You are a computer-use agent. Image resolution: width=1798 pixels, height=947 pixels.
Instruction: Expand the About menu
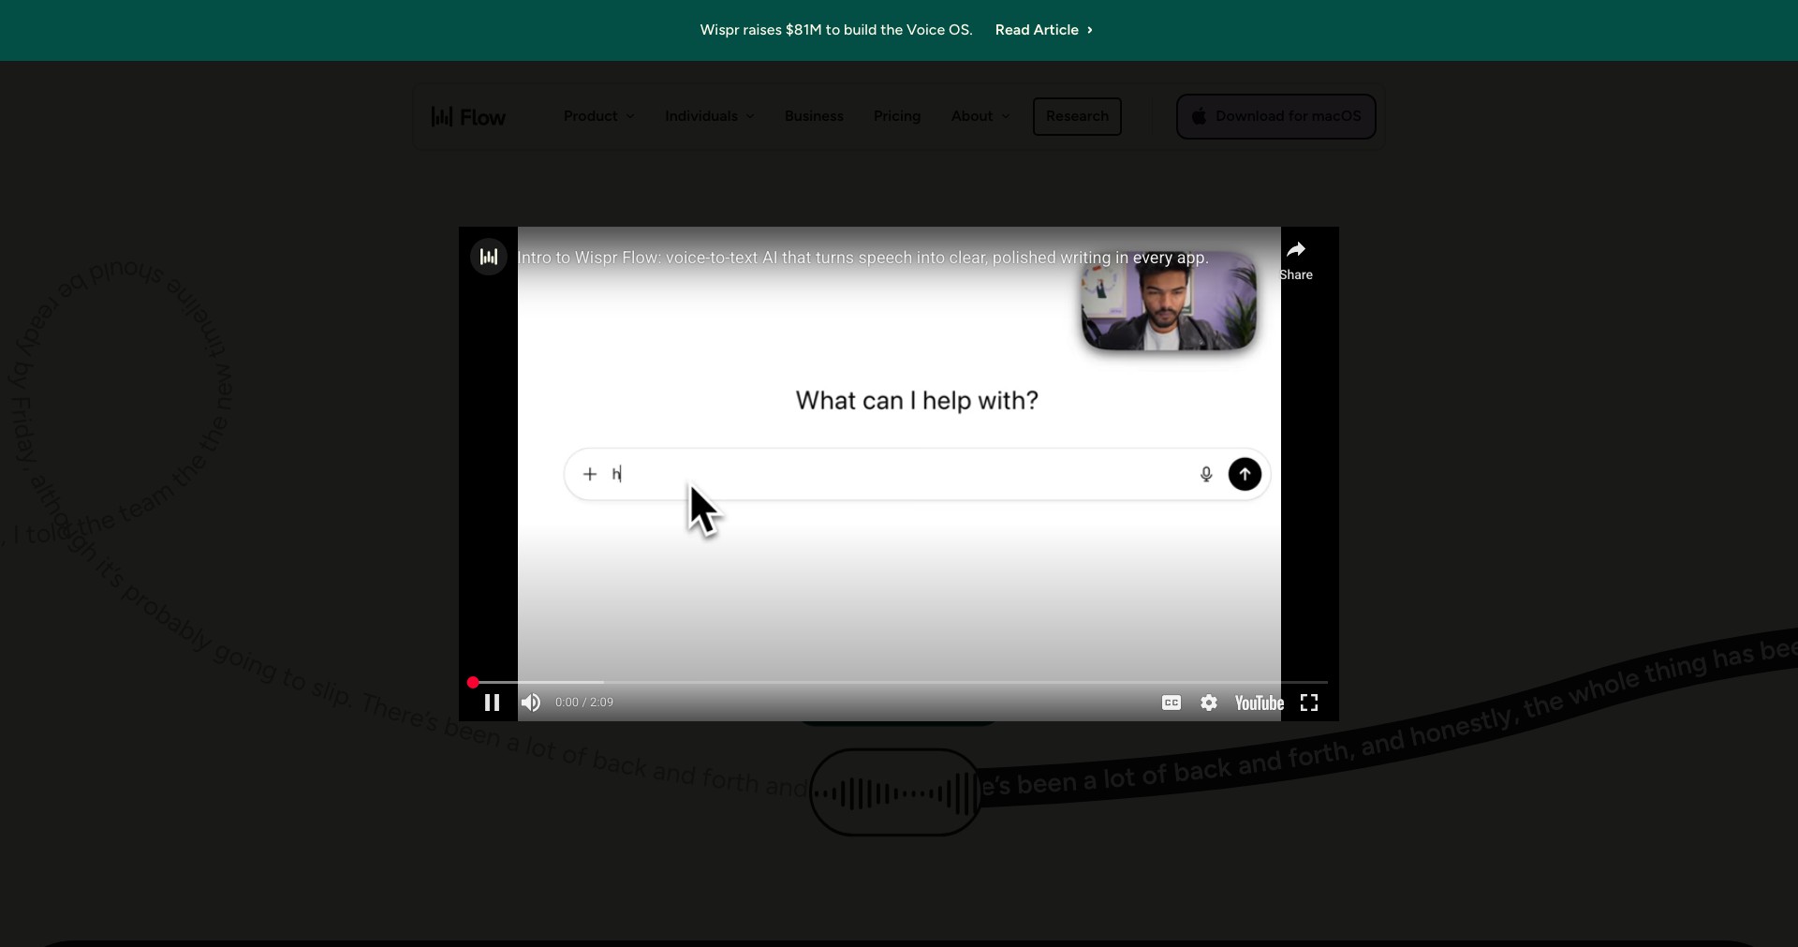pos(980,116)
